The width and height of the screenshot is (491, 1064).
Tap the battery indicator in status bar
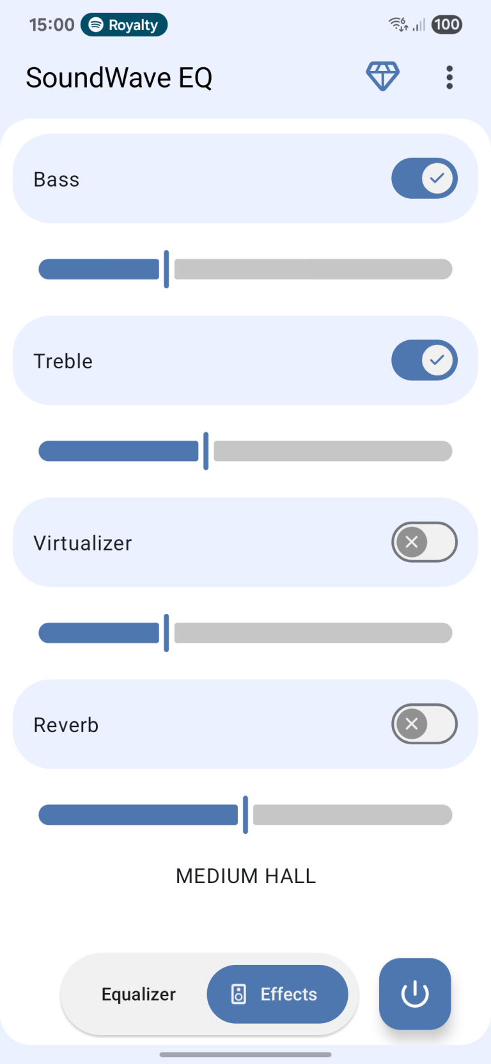(x=446, y=25)
